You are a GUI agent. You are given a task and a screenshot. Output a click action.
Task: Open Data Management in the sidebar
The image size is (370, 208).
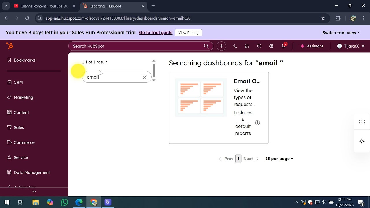pos(28,172)
